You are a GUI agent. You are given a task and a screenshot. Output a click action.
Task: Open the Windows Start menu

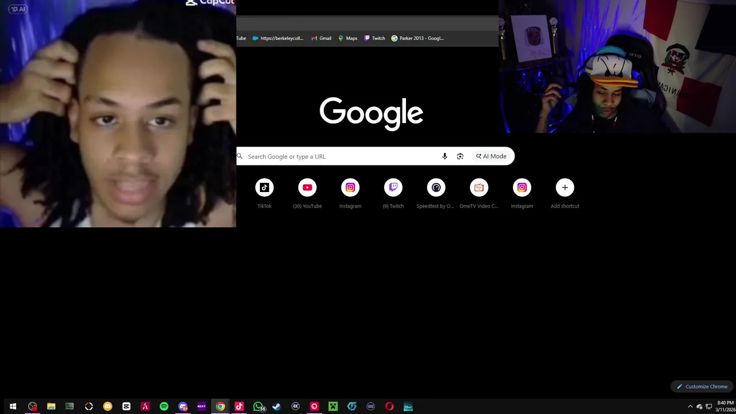(x=13, y=407)
